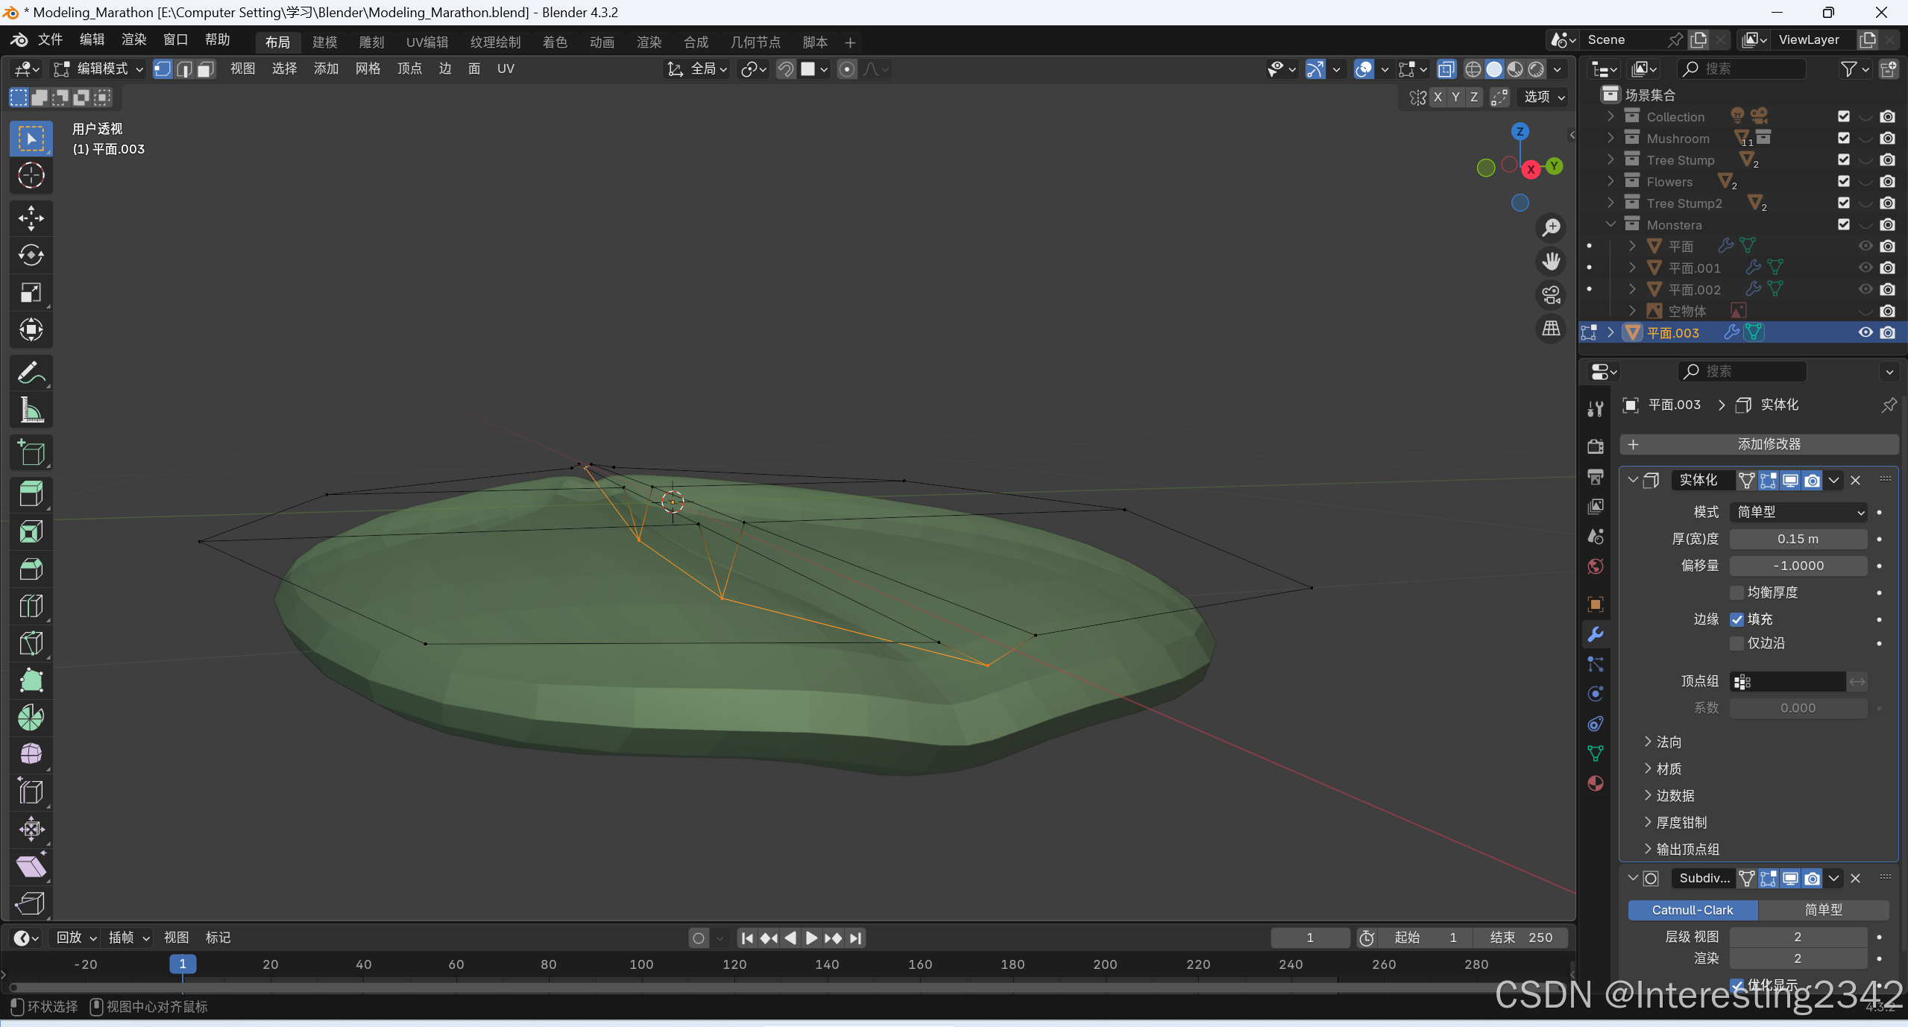Select the Measure ruler tool

(x=31, y=410)
